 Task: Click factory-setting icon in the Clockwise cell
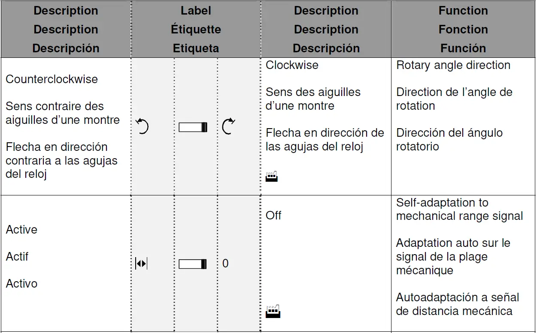coord(271,176)
